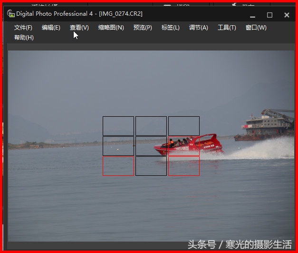Open the 文件(F) menu
The image size is (298, 253).
[23, 28]
